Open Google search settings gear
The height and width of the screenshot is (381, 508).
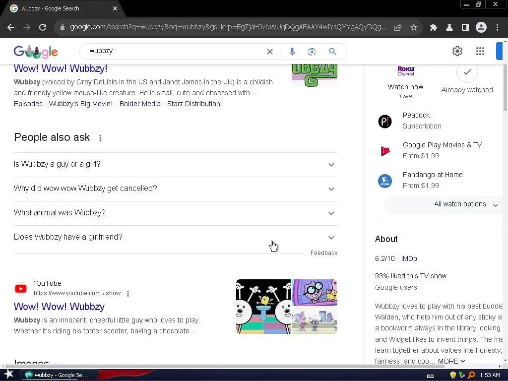(x=457, y=51)
